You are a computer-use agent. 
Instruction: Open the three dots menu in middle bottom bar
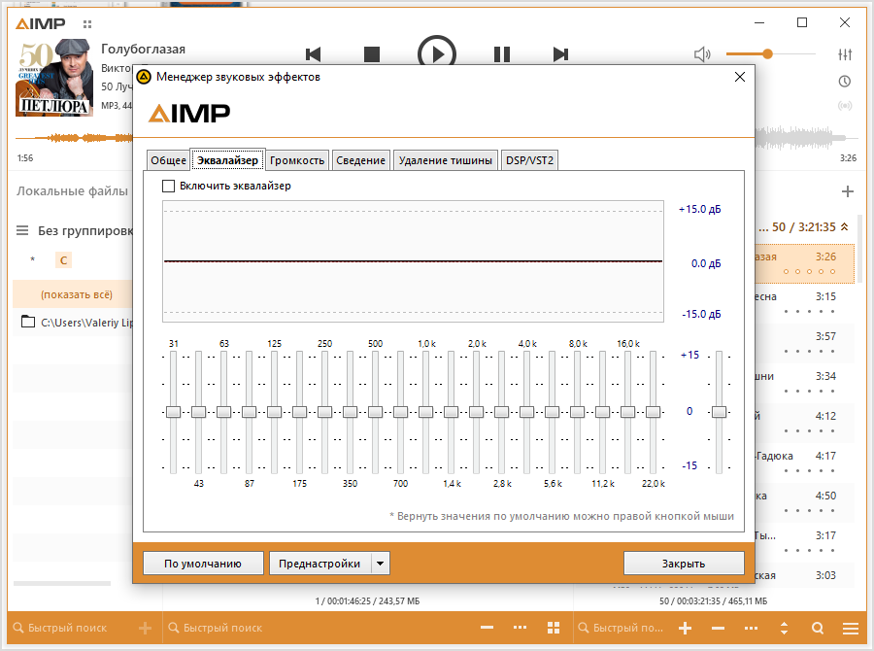[x=520, y=628]
